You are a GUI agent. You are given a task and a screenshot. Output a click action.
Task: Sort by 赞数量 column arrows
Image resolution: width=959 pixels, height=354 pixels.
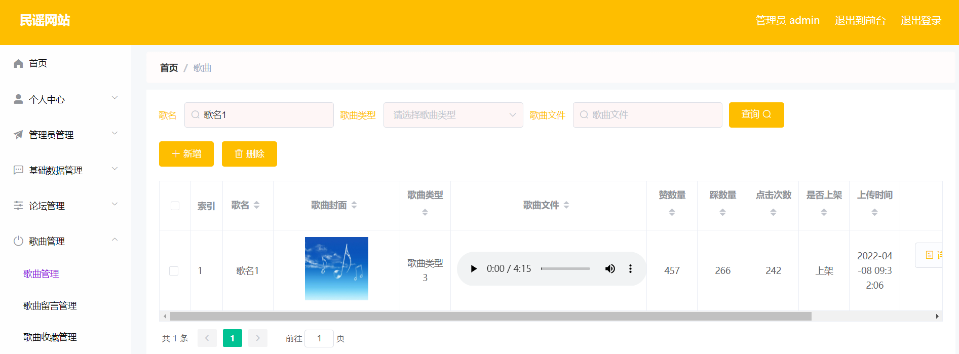click(672, 212)
